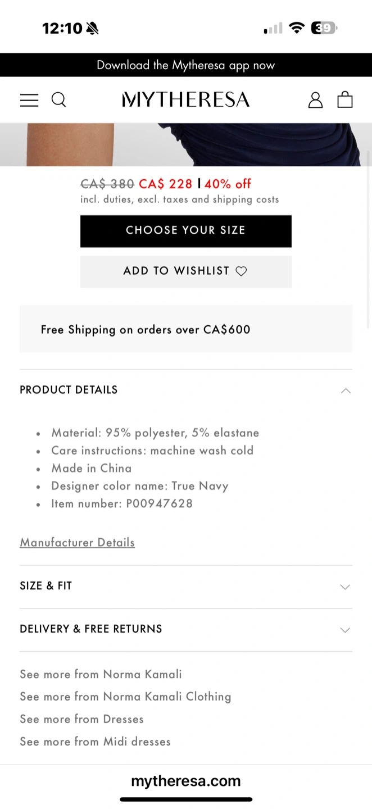This screenshot has width=372, height=809.
Task: Open the shopping bag icon
Action: (345, 99)
